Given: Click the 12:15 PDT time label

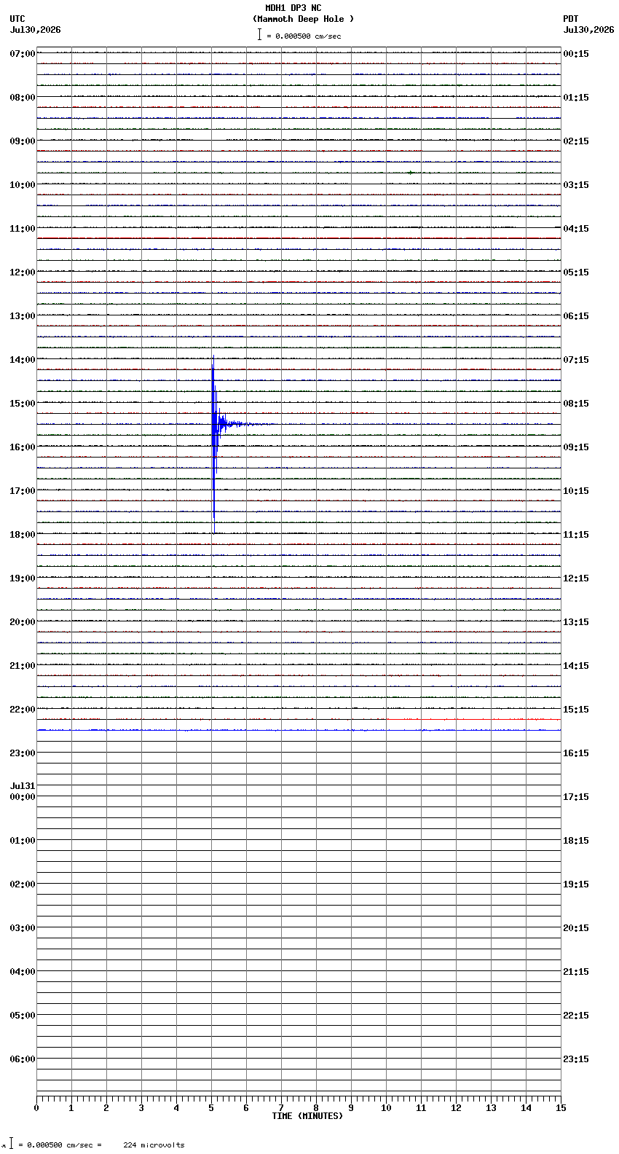Looking at the screenshot, I should 576,578.
